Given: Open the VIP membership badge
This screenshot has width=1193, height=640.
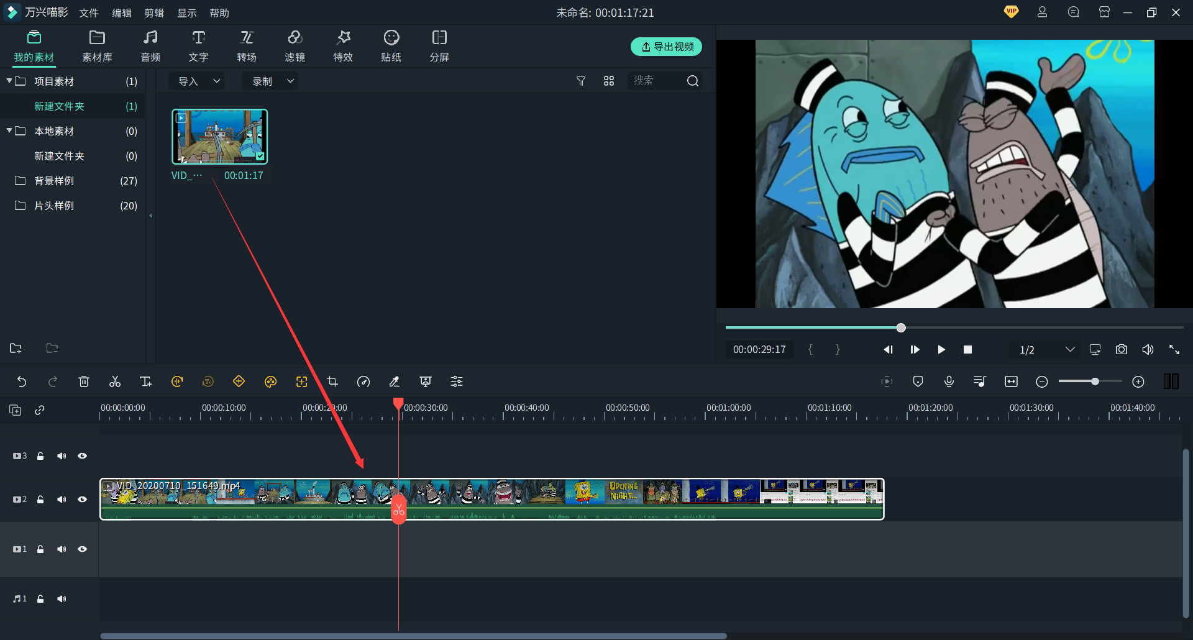Looking at the screenshot, I should tap(1011, 12).
